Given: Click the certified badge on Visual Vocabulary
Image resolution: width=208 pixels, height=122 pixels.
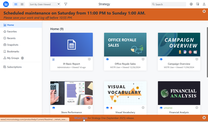Looking at the screenshot, I should point(111,108).
